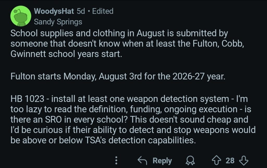Open the WoodysHat username profile link
Viewport: 267px width, 168px height.
[54, 11]
